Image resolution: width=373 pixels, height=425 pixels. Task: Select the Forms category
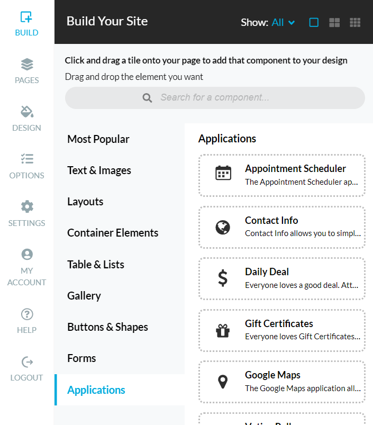pos(81,358)
